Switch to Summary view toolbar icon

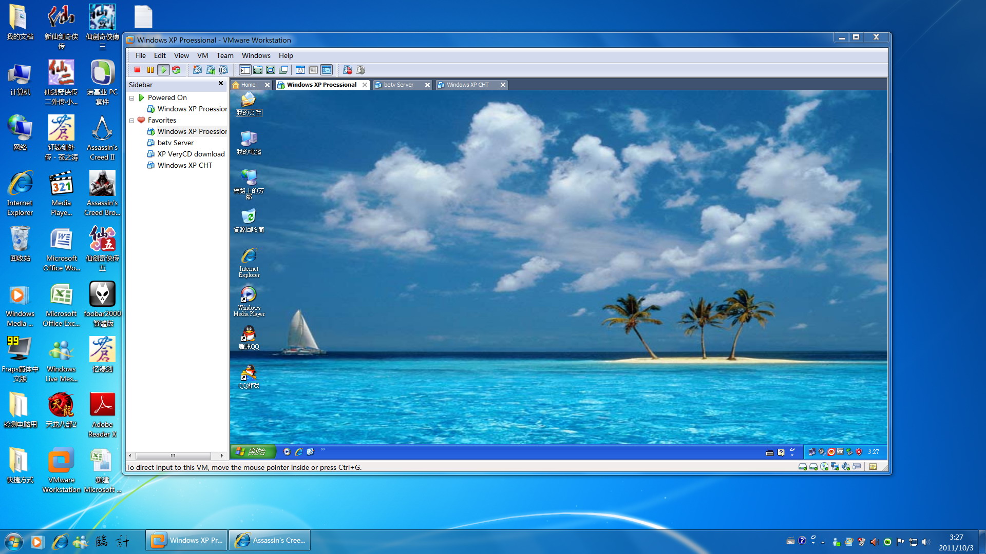tap(300, 70)
